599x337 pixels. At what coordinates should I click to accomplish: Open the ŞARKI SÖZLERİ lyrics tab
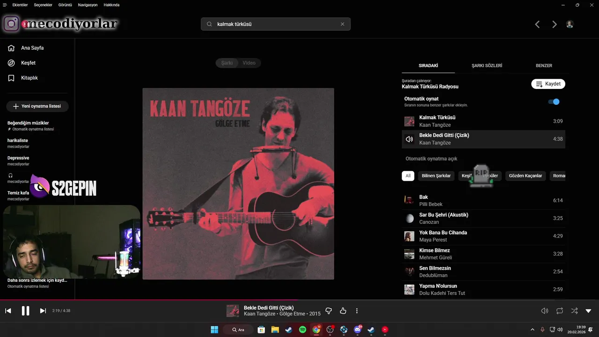point(487,66)
